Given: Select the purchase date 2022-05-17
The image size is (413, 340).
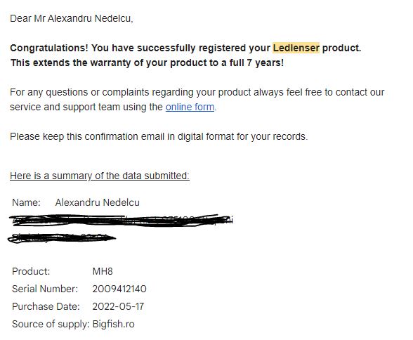Looking at the screenshot, I should [118, 306].
